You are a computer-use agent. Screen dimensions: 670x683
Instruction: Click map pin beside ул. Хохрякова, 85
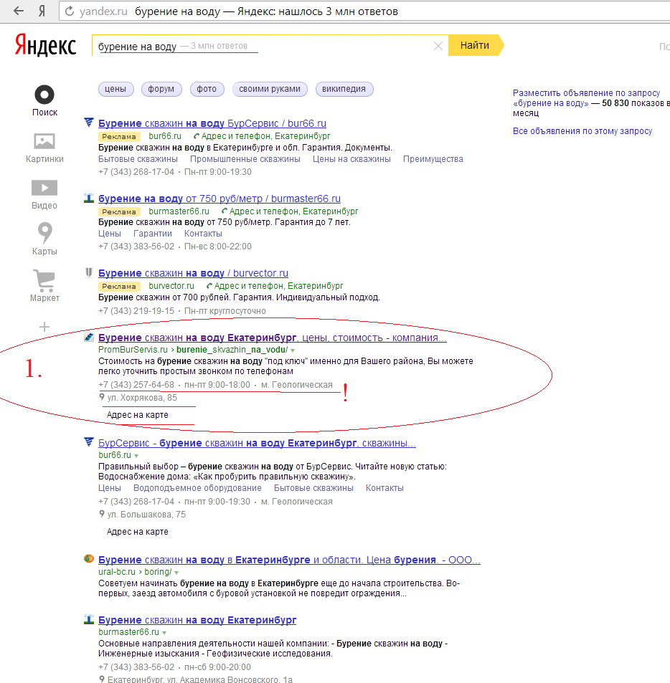[102, 397]
